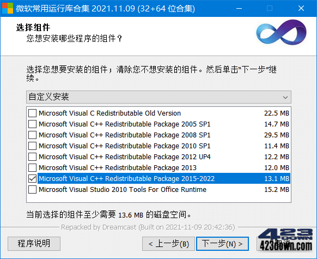Click the installer's colorful window logo icon
This screenshot has width=317, height=259.
8,8
